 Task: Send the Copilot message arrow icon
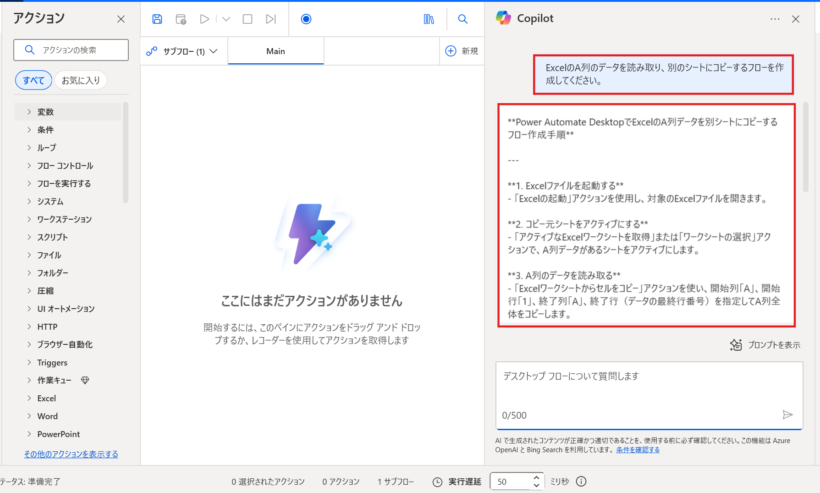(787, 415)
